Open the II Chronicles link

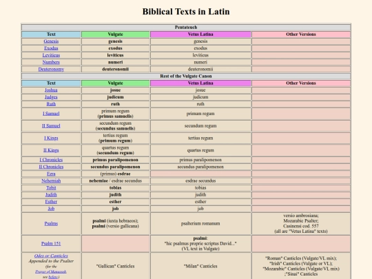(51, 167)
